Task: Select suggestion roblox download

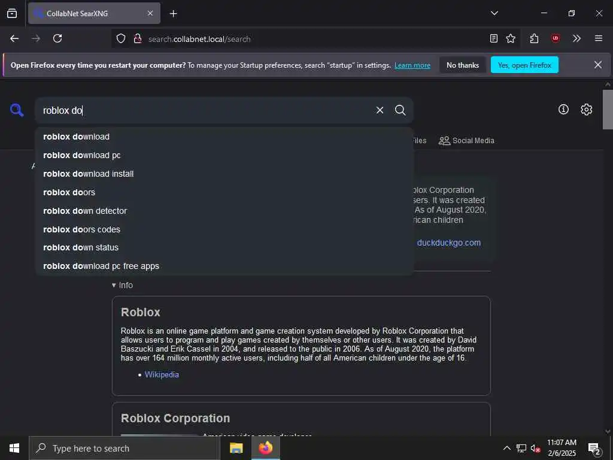Action: (224, 137)
